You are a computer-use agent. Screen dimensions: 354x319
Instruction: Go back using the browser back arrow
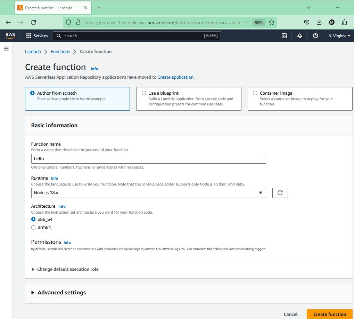pyautogui.click(x=8, y=22)
